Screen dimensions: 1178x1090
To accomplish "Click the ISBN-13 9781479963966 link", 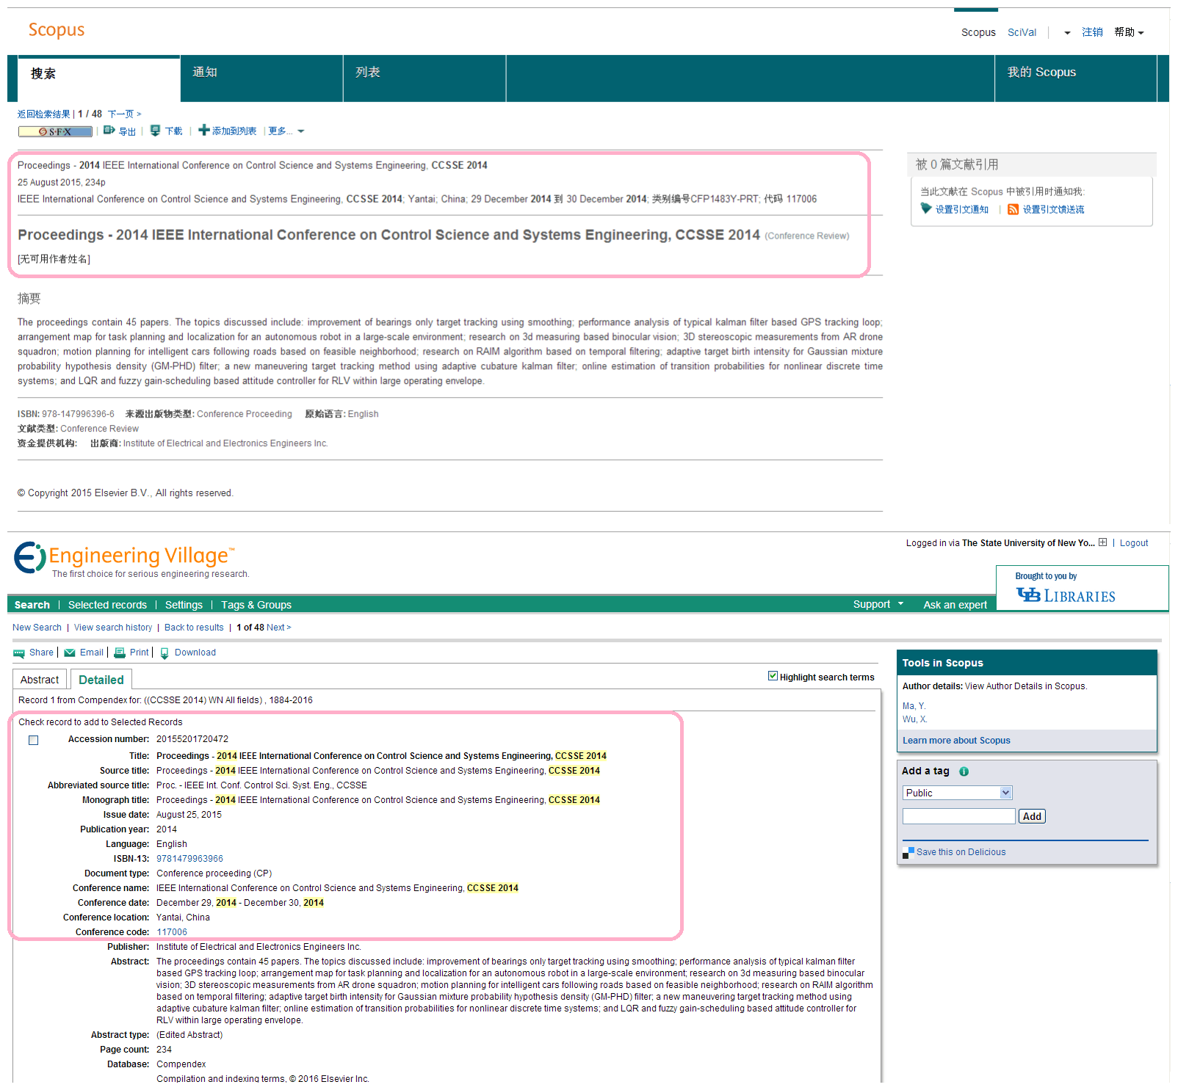I will pos(189,859).
